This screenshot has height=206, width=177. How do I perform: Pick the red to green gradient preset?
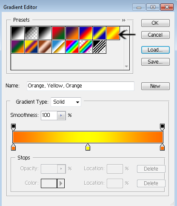coord(59,33)
